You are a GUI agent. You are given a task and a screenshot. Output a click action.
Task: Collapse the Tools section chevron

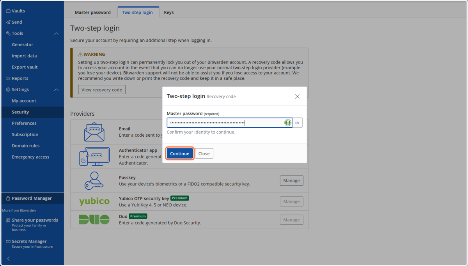point(56,33)
